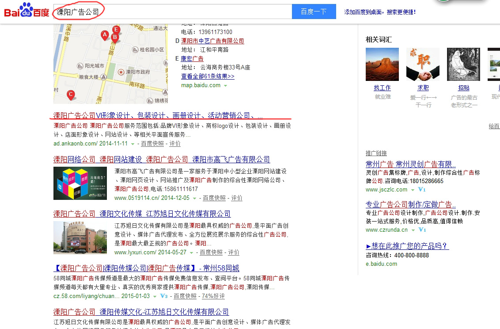This screenshot has width=500, height=329.
Task: Open 求职 related term link
Action: click(x=423, y=88)
